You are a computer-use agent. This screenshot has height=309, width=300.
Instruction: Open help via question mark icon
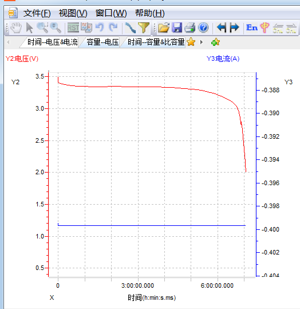tap(203, 28)
